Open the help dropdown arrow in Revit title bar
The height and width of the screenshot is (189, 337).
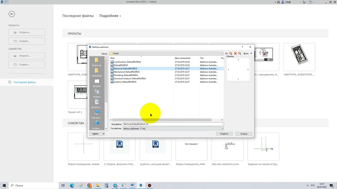pyautogui.click(x=314, y=2)
